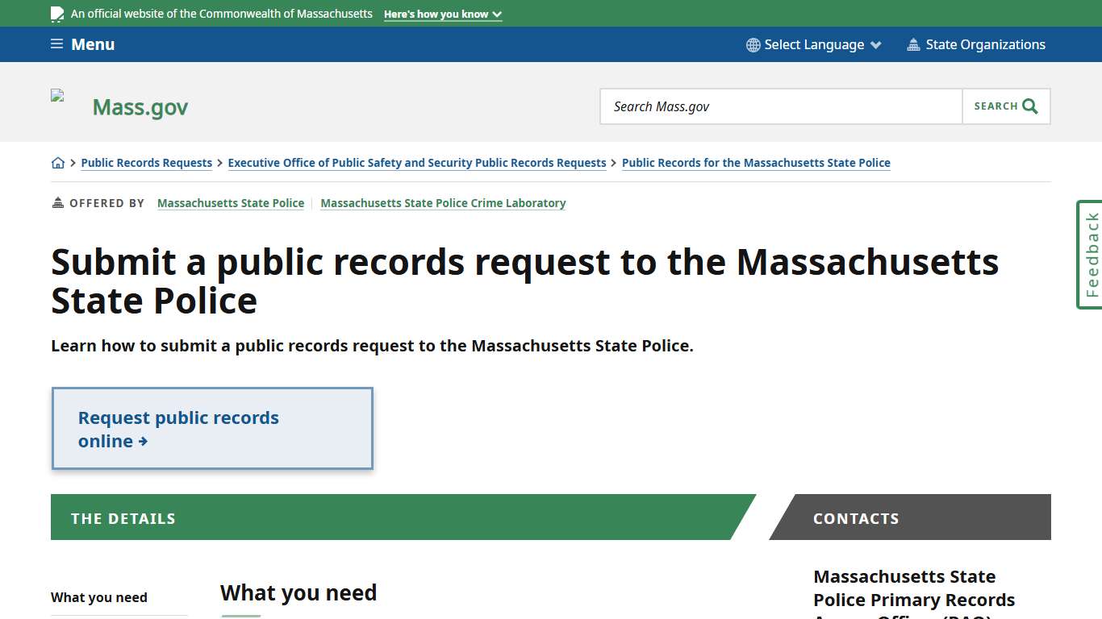The width and height of the screenshot is (1102, 619).
Task: Click the Massachusetts state seal icon
Action: [56, 13]
